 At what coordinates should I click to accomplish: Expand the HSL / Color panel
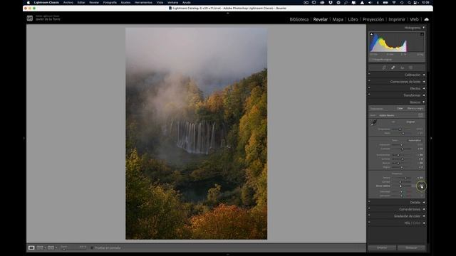424,223
